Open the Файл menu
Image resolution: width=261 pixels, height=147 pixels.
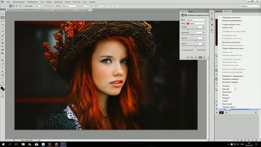pos(8,2)
